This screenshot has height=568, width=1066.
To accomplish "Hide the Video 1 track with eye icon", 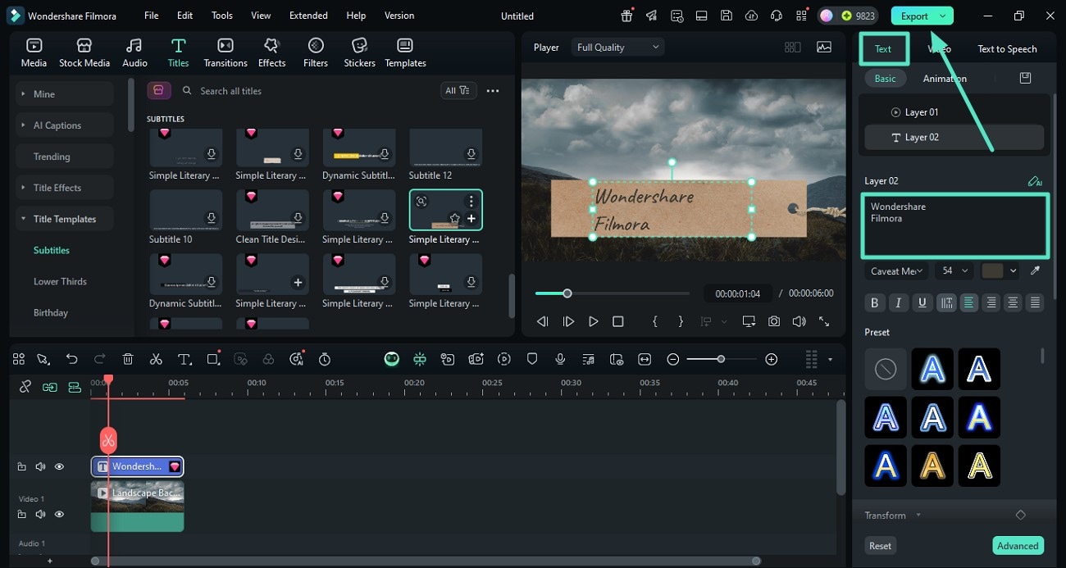I will pyautogui.click(x=59, y=514).
